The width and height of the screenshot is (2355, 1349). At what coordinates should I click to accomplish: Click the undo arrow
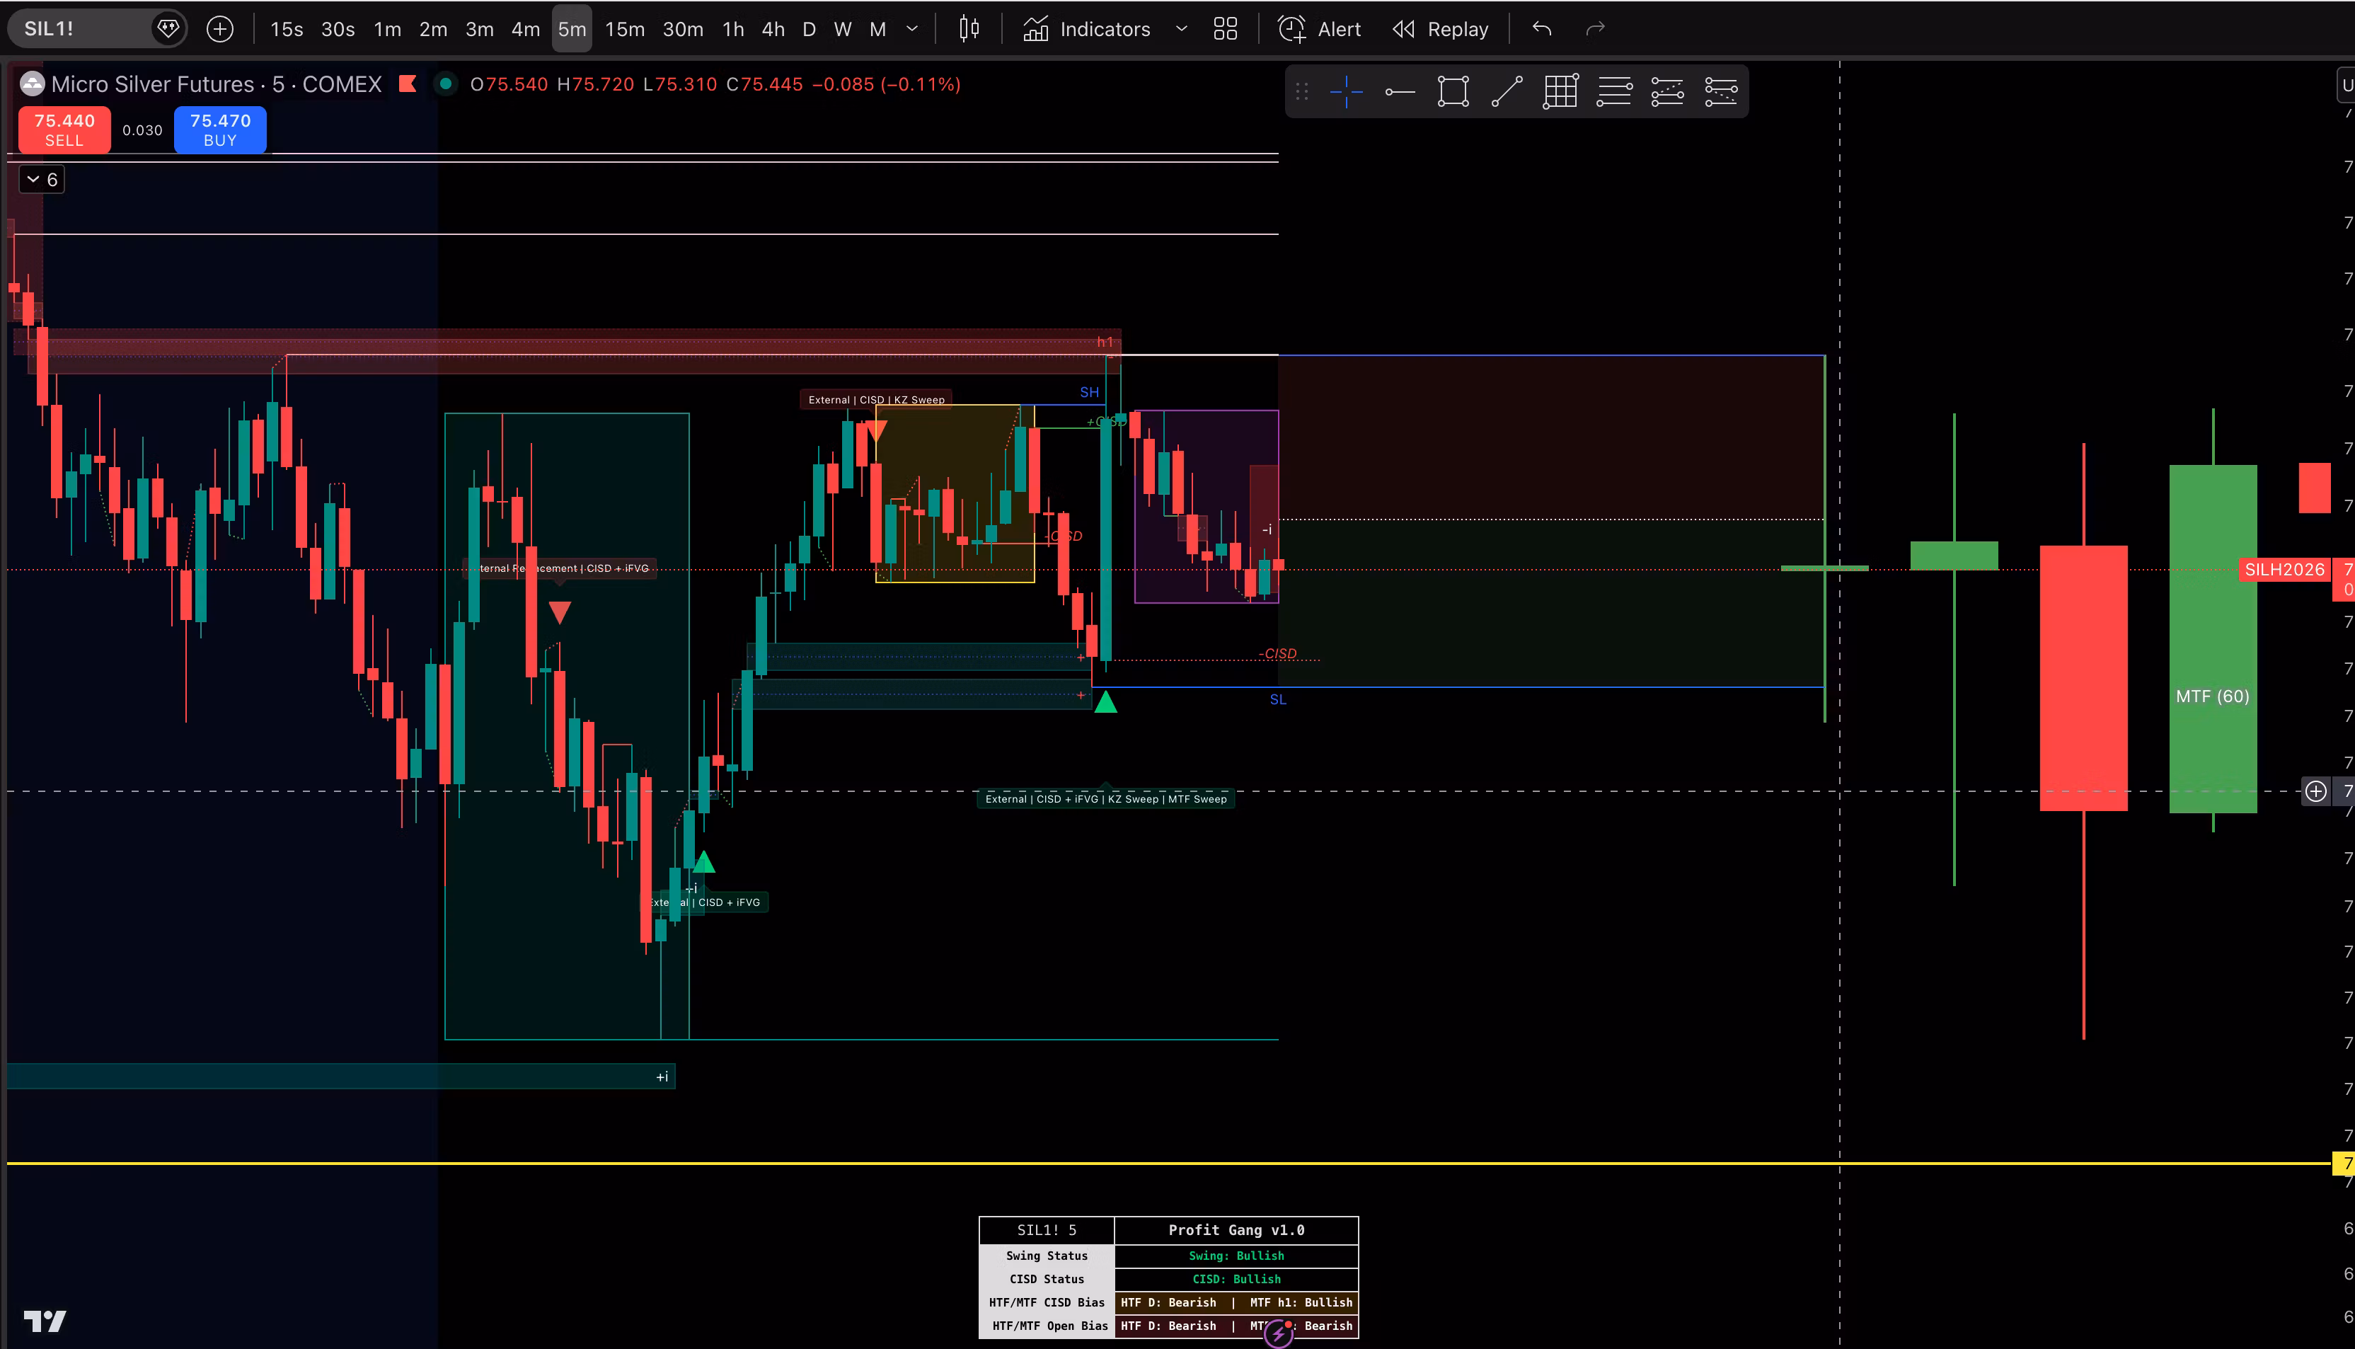pos(1542,29)
